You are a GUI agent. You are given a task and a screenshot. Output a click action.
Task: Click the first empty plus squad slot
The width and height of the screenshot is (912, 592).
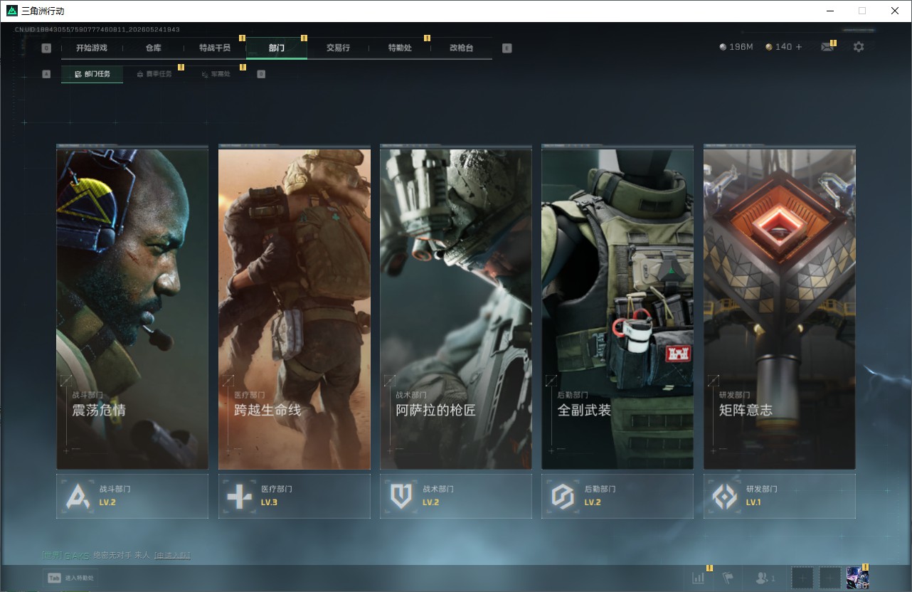coord(802,578)
